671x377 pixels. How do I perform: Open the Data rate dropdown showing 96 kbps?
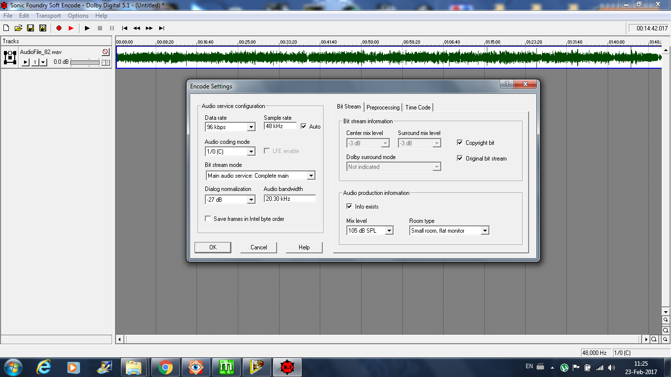point(251,127)
